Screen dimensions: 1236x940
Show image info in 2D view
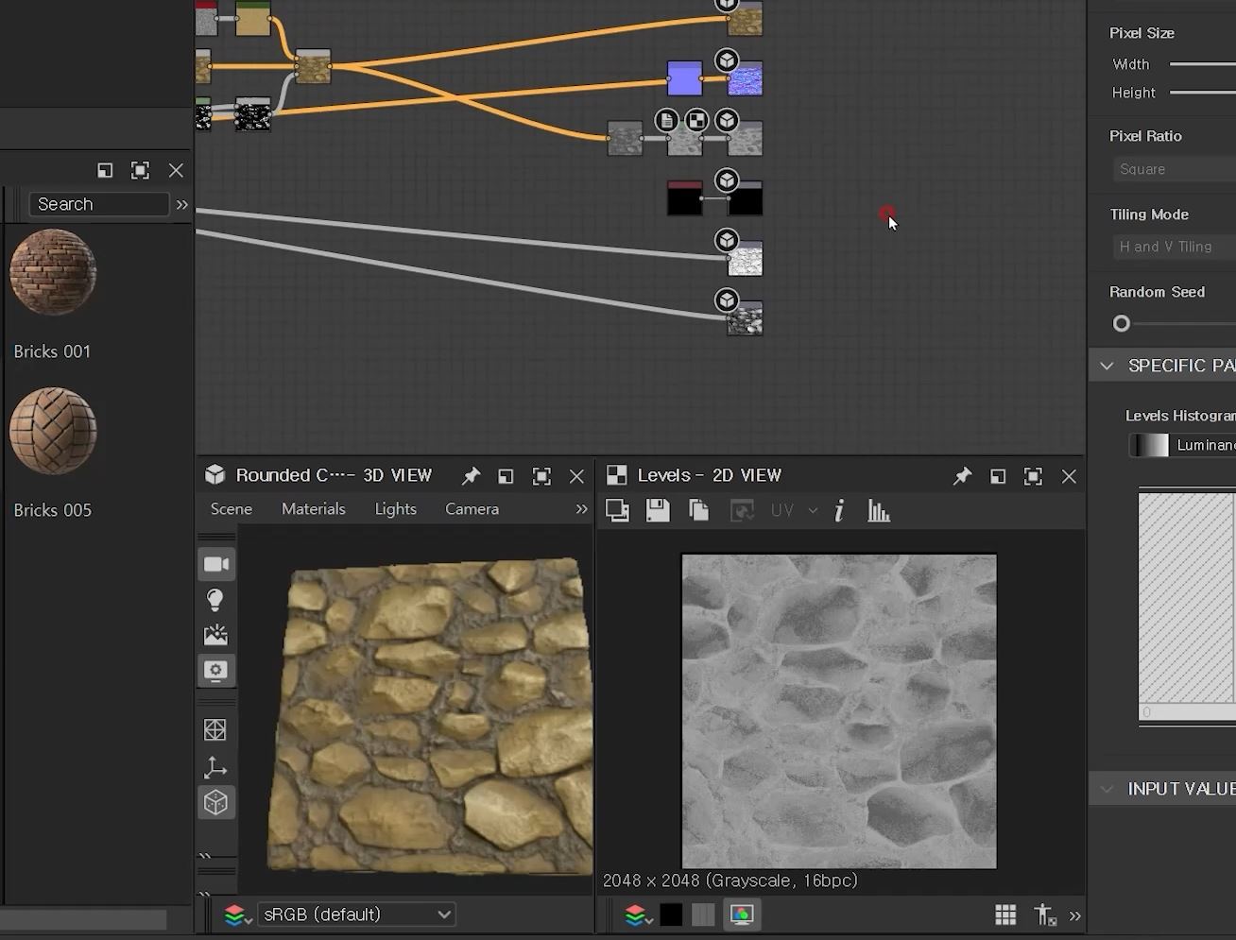839,511
